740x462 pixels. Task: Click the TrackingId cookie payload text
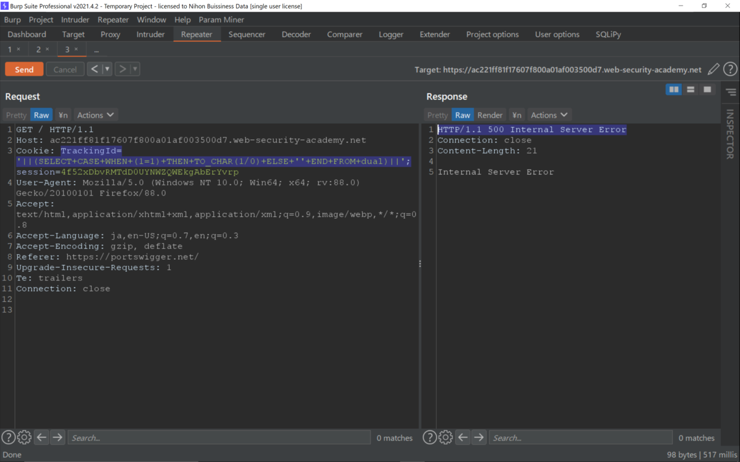click(213, 161)
